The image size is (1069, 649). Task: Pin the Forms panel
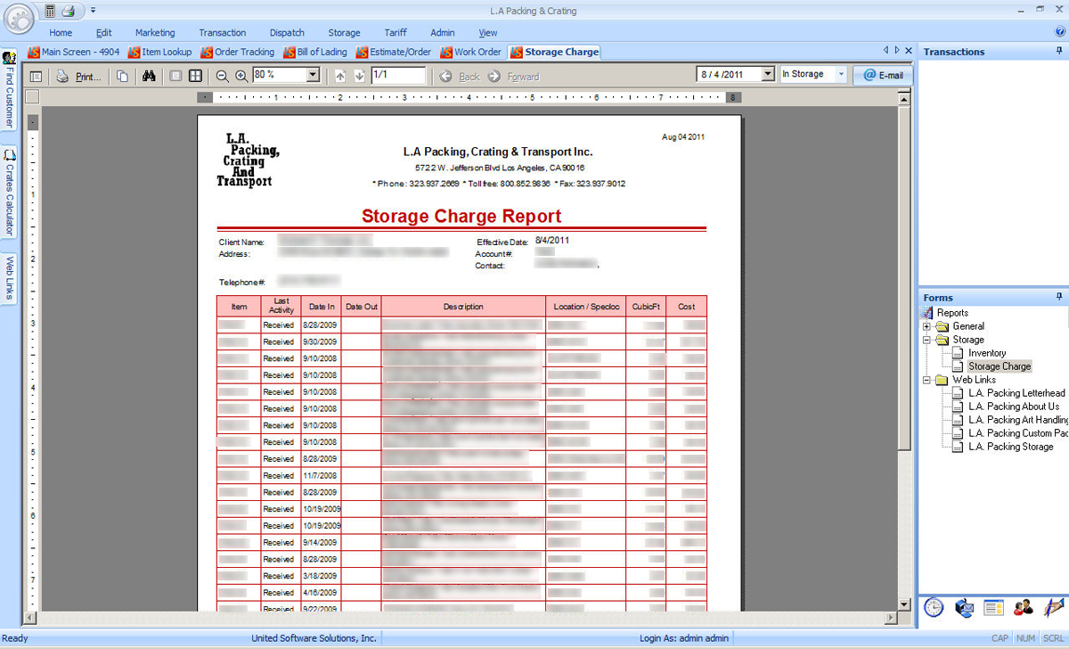pyautogui.click(x=1059, y=297)
